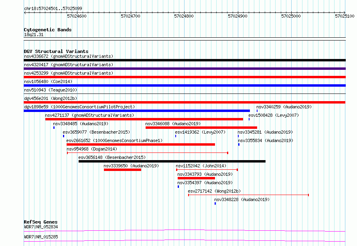Open the WDR7|NM_015285 gene label
Image resolution: width=357 pixels, height=246 pixels.
[x=41, y=237]
